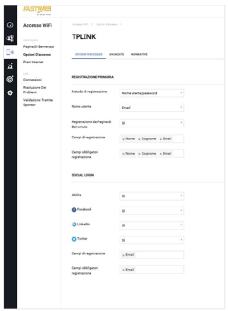Image resolution: width=228 pixels, height=311 pixels.
Task: Open the settings gear sidebar icon
Action: (10, 93)
